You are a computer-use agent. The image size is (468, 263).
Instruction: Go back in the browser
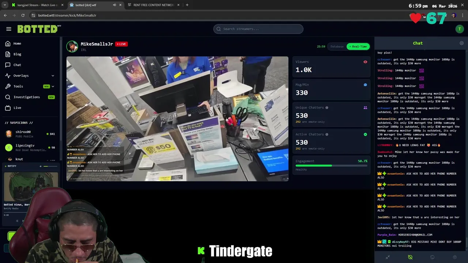point(5,15)
